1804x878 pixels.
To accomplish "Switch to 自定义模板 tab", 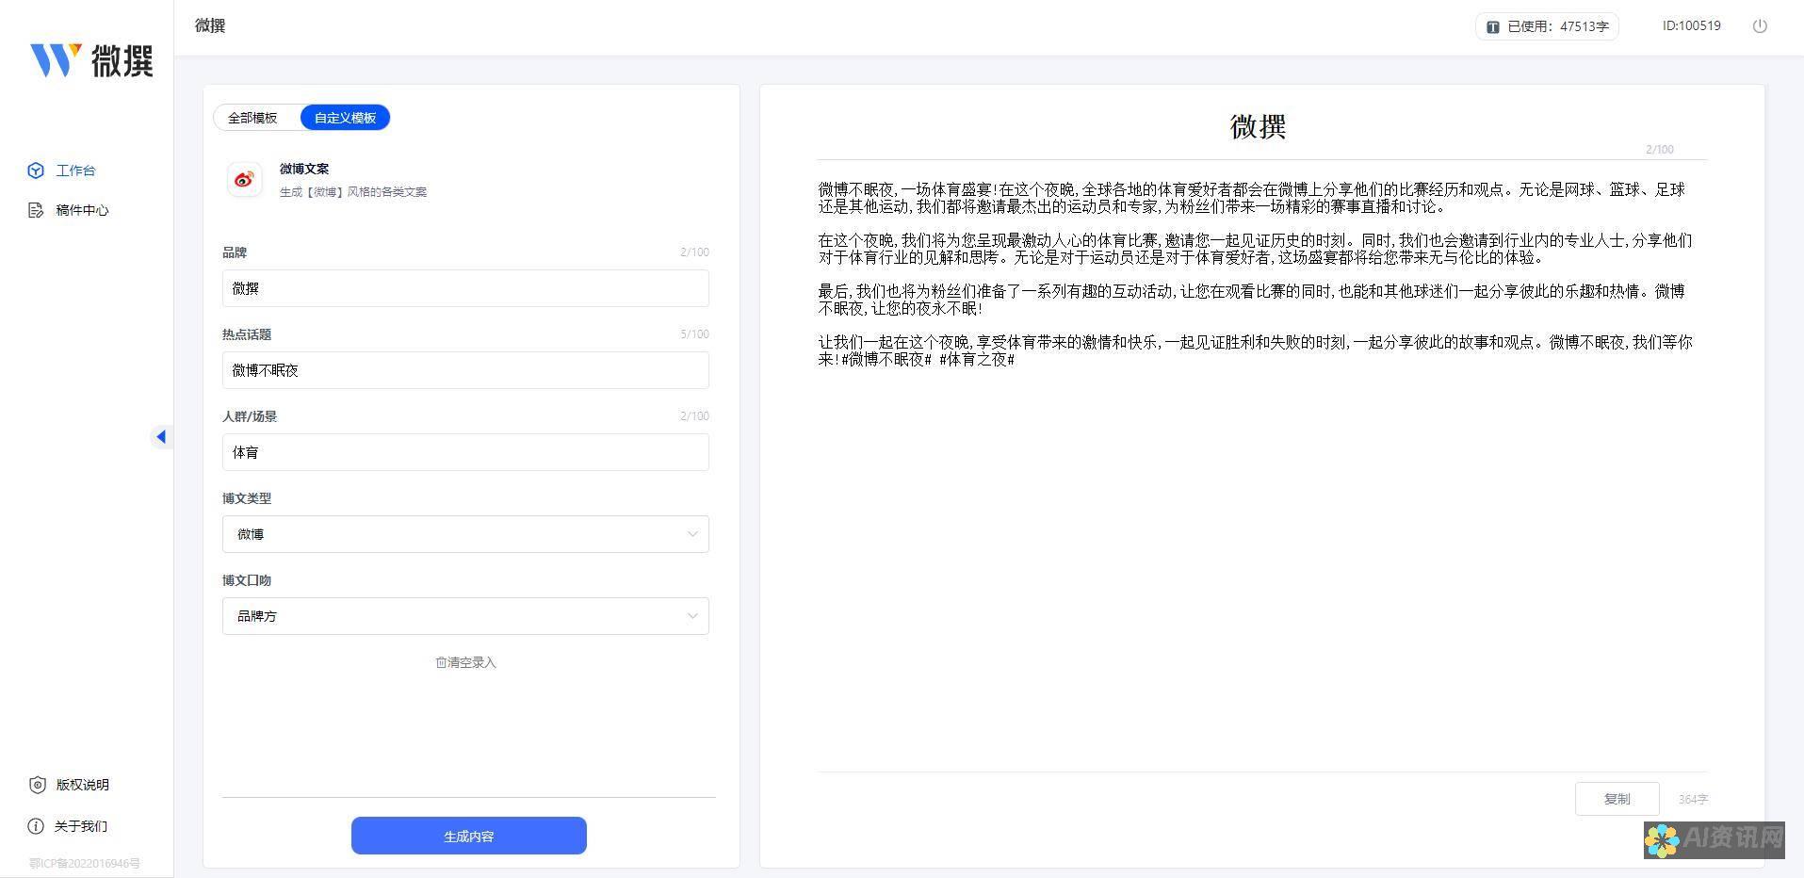I will click(x=345, y=118).
